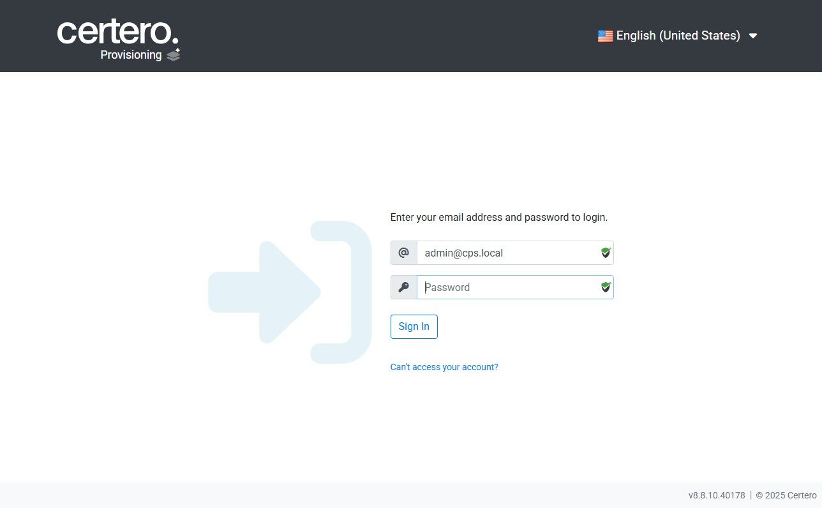Viewport: 822px width, 508px height.
Task: Click the green shield icon in Password field
Action: point(606,287)
